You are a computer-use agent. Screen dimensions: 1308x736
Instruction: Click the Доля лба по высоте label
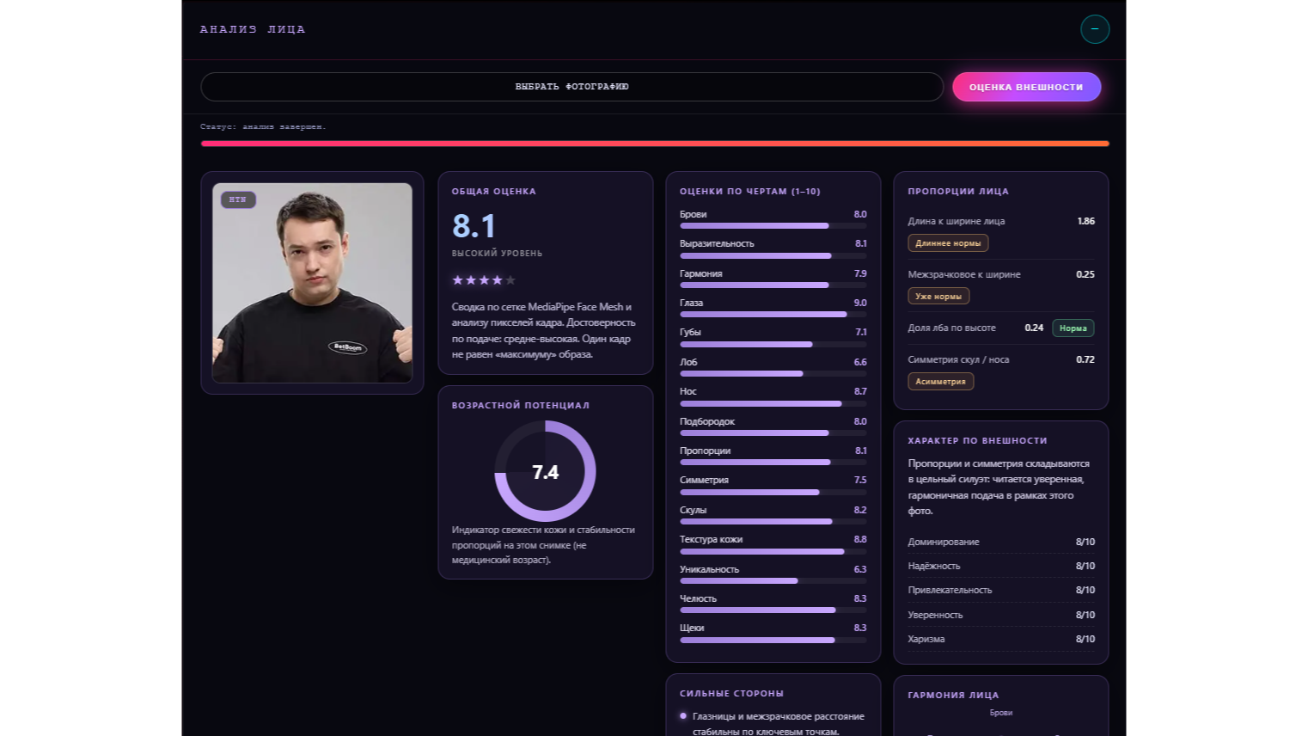951,328
